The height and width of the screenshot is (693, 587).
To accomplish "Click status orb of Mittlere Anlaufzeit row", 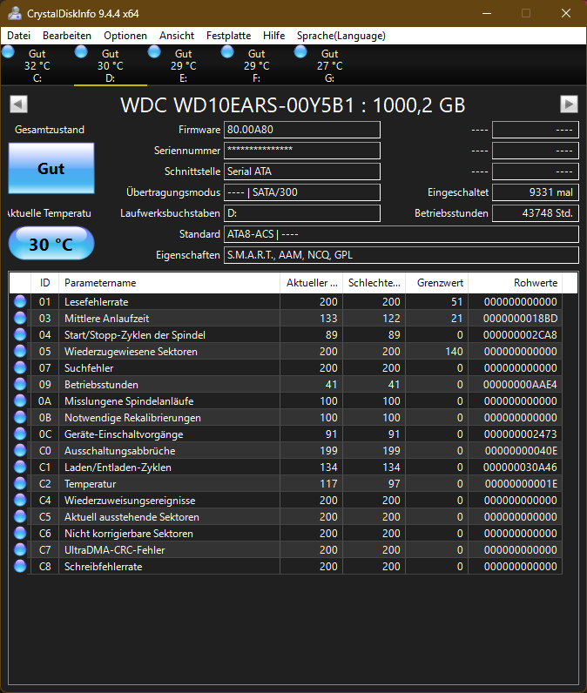I will (20, 319).
